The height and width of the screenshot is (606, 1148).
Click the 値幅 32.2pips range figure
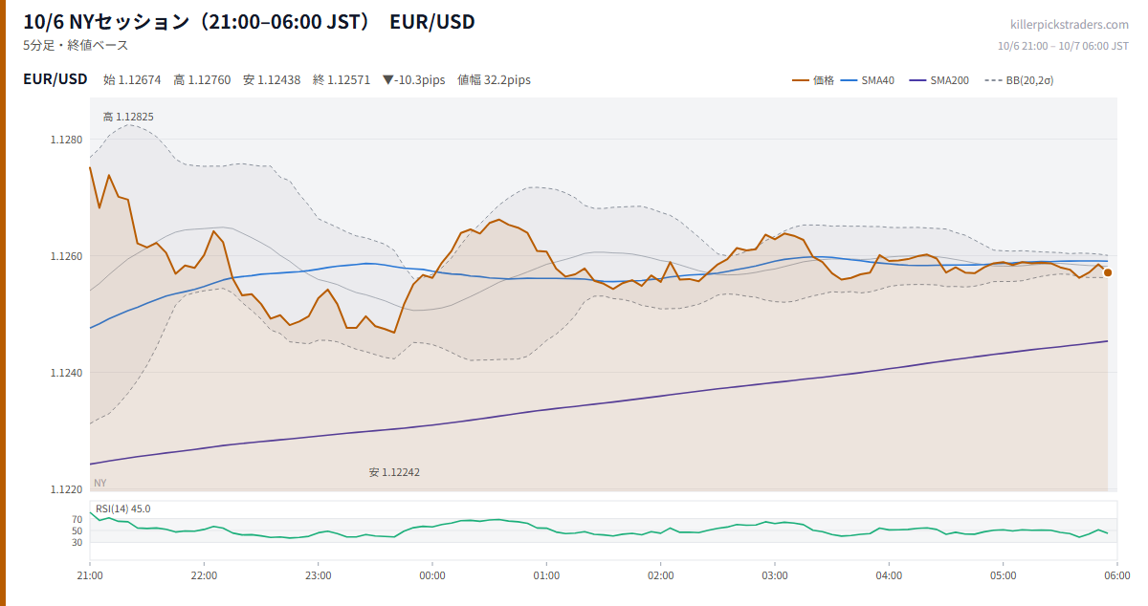(x=494, y=80)
